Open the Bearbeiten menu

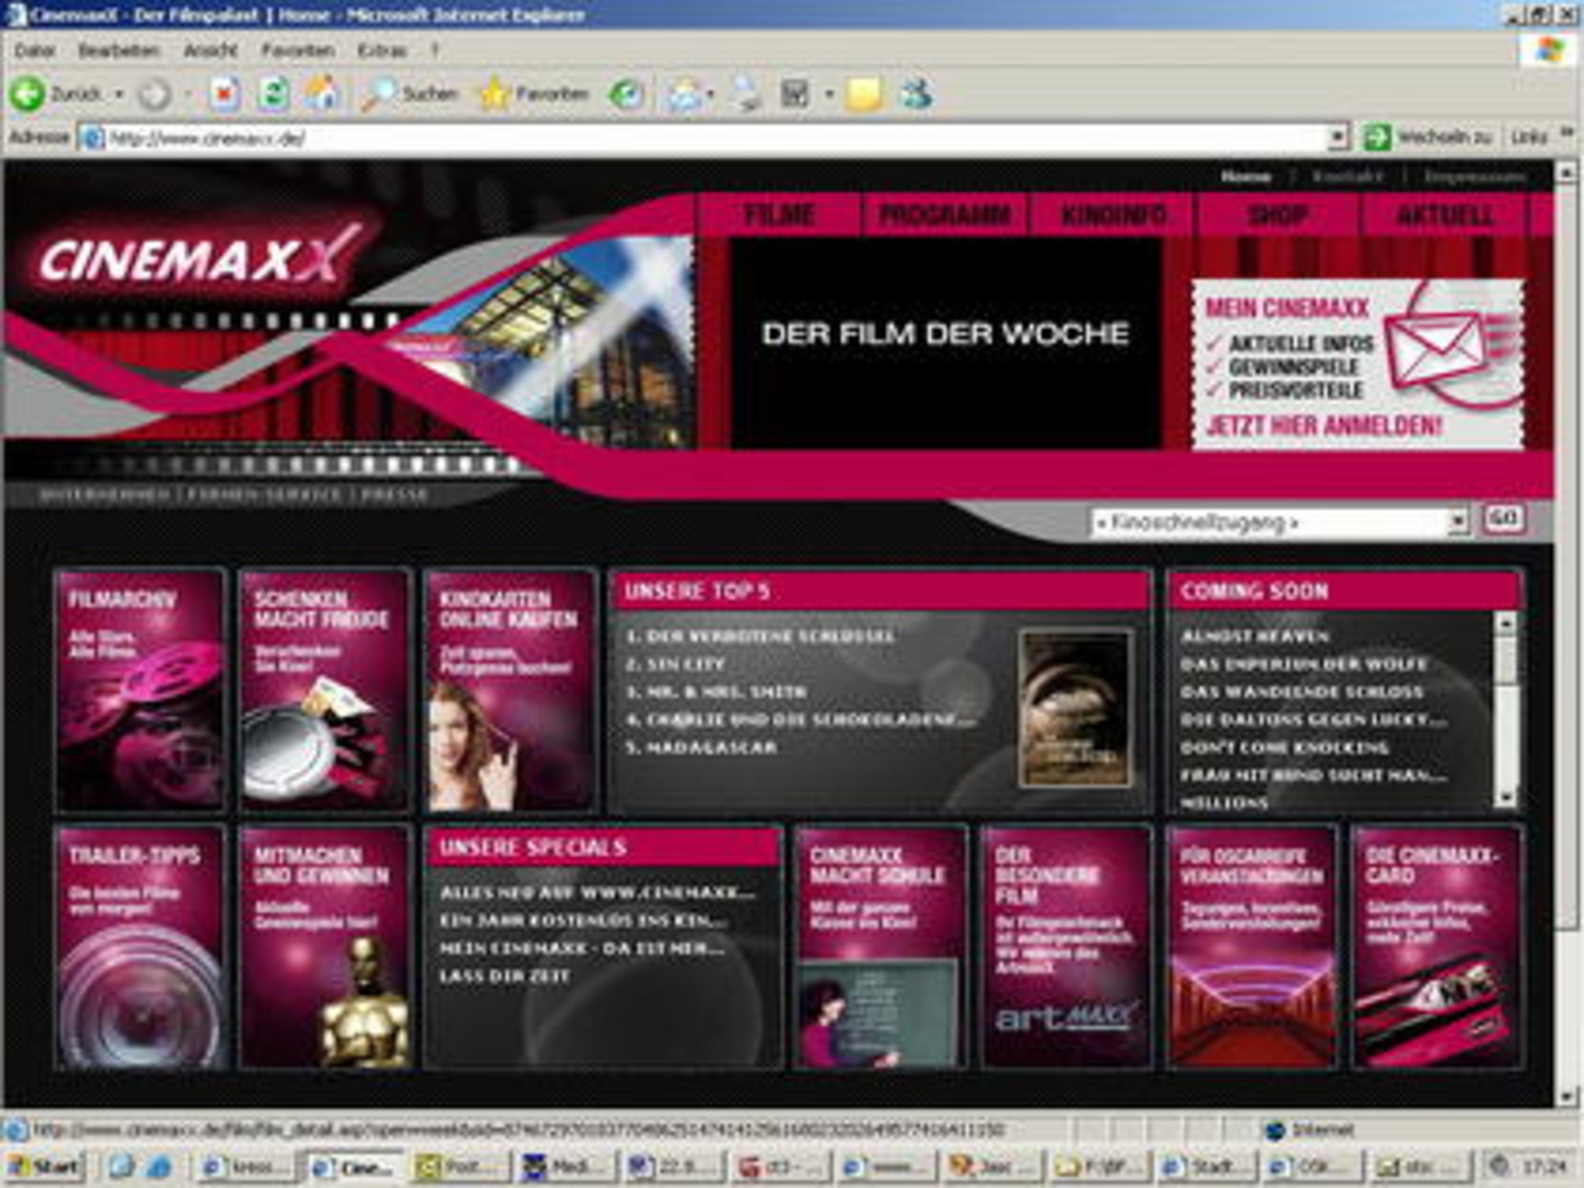(x=119, y=51)
